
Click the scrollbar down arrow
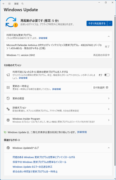tap(115, 178)
